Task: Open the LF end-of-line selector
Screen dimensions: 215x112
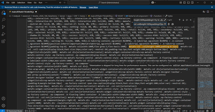Action: coord(190,111)
